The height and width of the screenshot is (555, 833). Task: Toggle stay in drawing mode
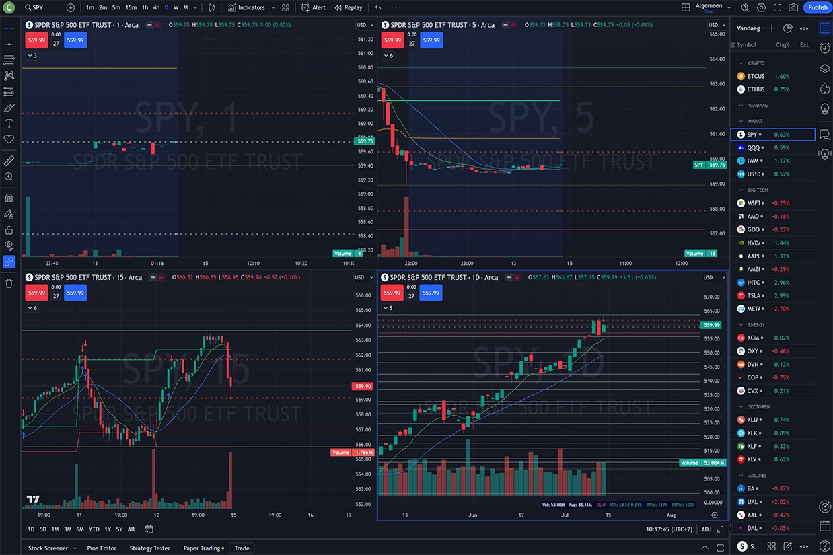9,214
